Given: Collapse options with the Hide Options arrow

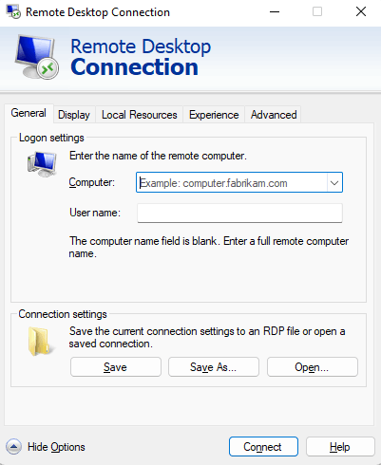Looking at the screenshot, I should click(13, 447).
